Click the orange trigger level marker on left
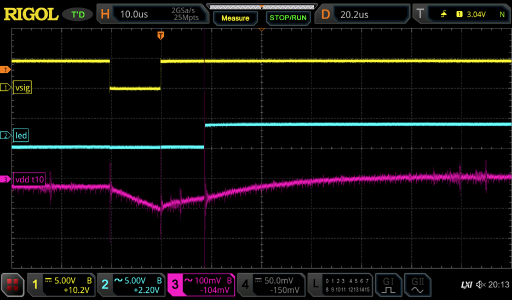The height and width of the screenshot is (300, 512). click(x=5, y=70)
